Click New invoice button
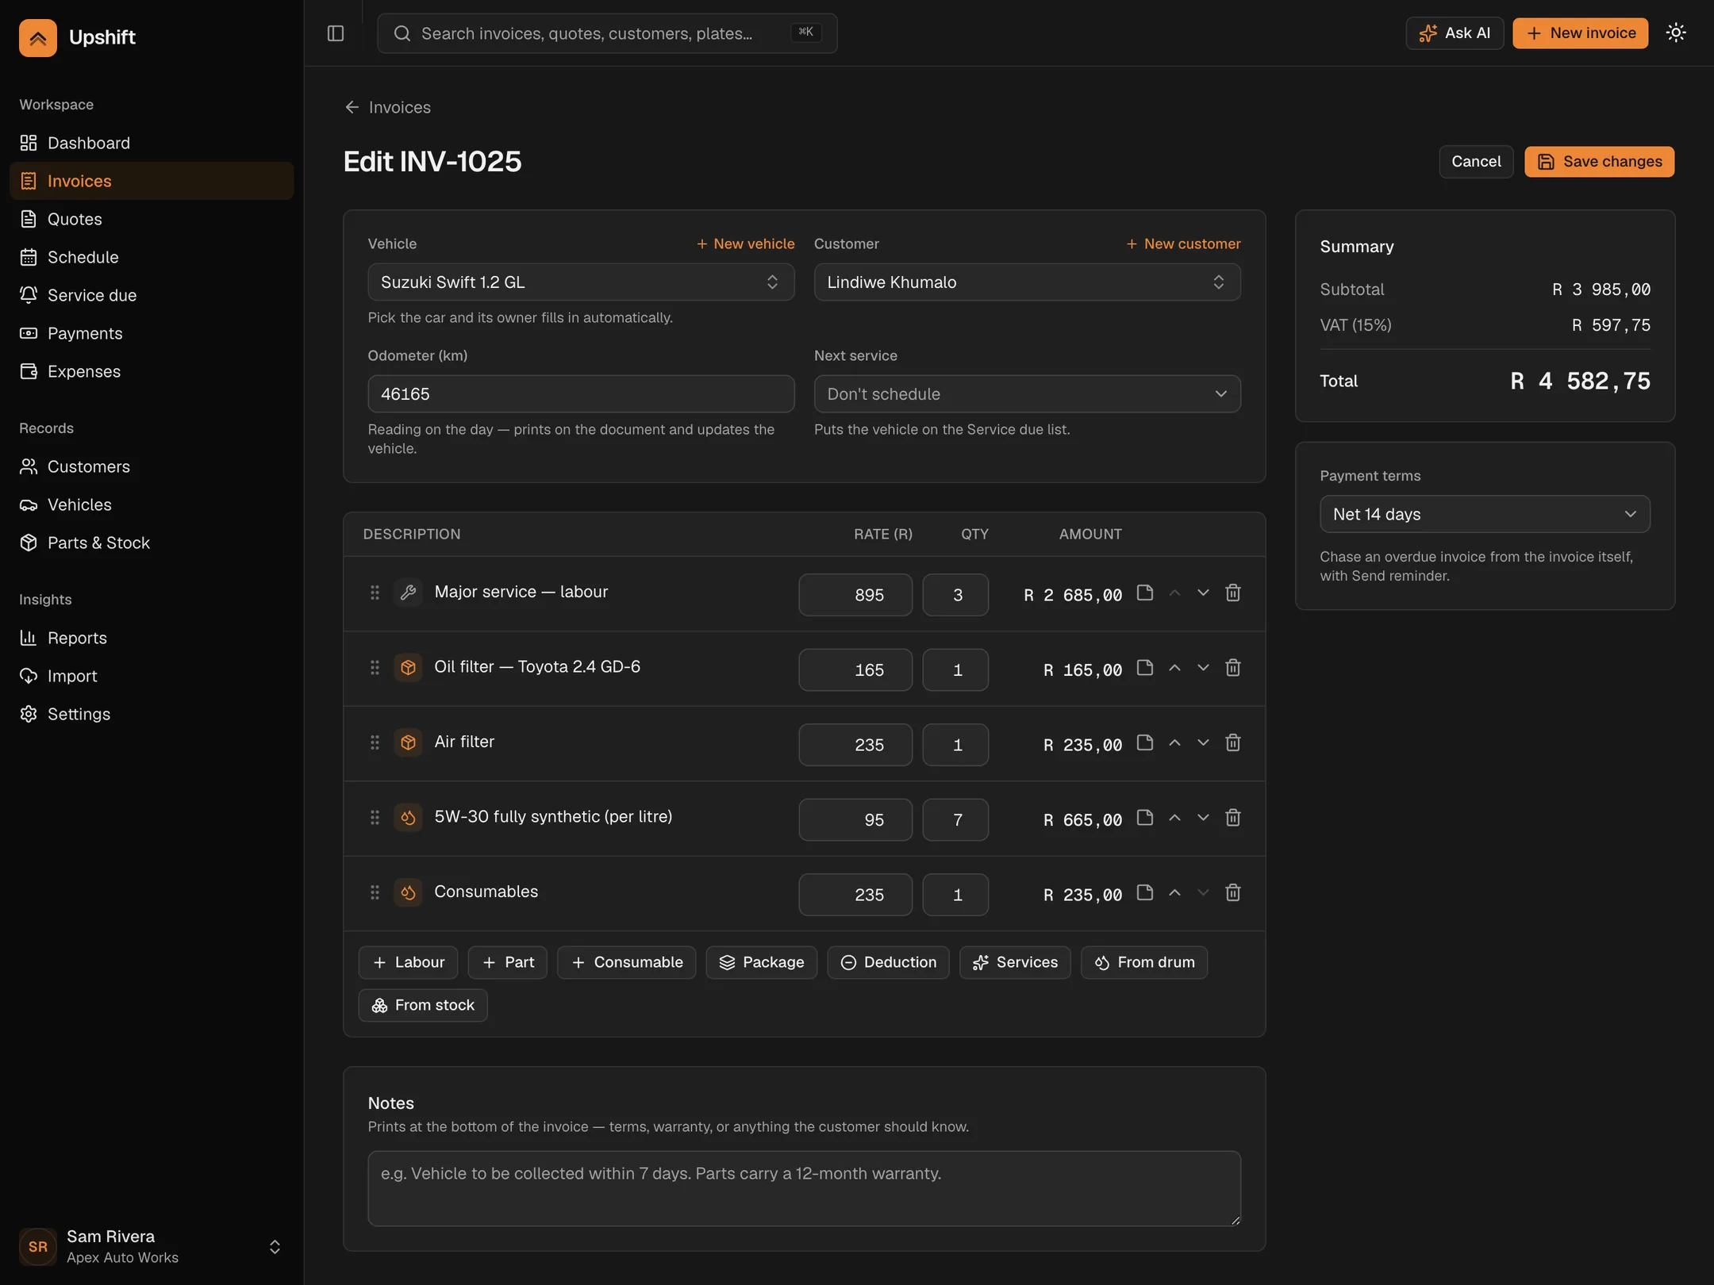Screen dimensions: 1714x1285 (1580, 33)
